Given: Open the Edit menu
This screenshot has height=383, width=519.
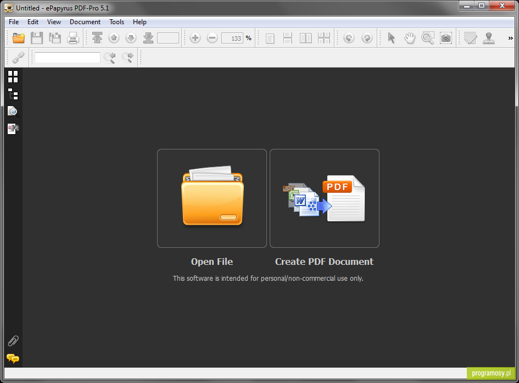Looking at the screenshot, I should click(33, 22).
